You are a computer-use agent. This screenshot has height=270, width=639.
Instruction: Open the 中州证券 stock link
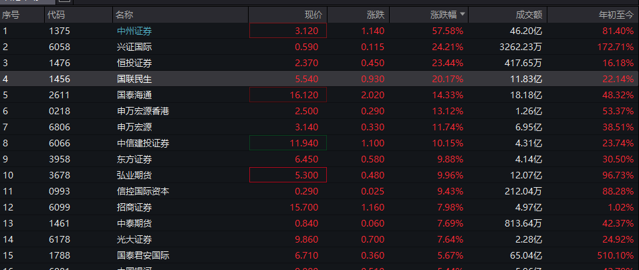pos(134,31)
